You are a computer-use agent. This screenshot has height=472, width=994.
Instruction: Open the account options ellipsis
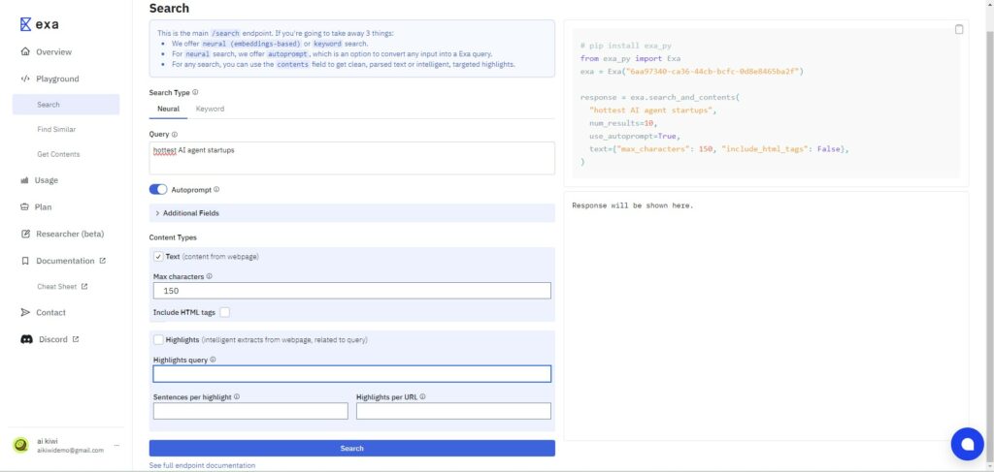[x=116, y=446]
